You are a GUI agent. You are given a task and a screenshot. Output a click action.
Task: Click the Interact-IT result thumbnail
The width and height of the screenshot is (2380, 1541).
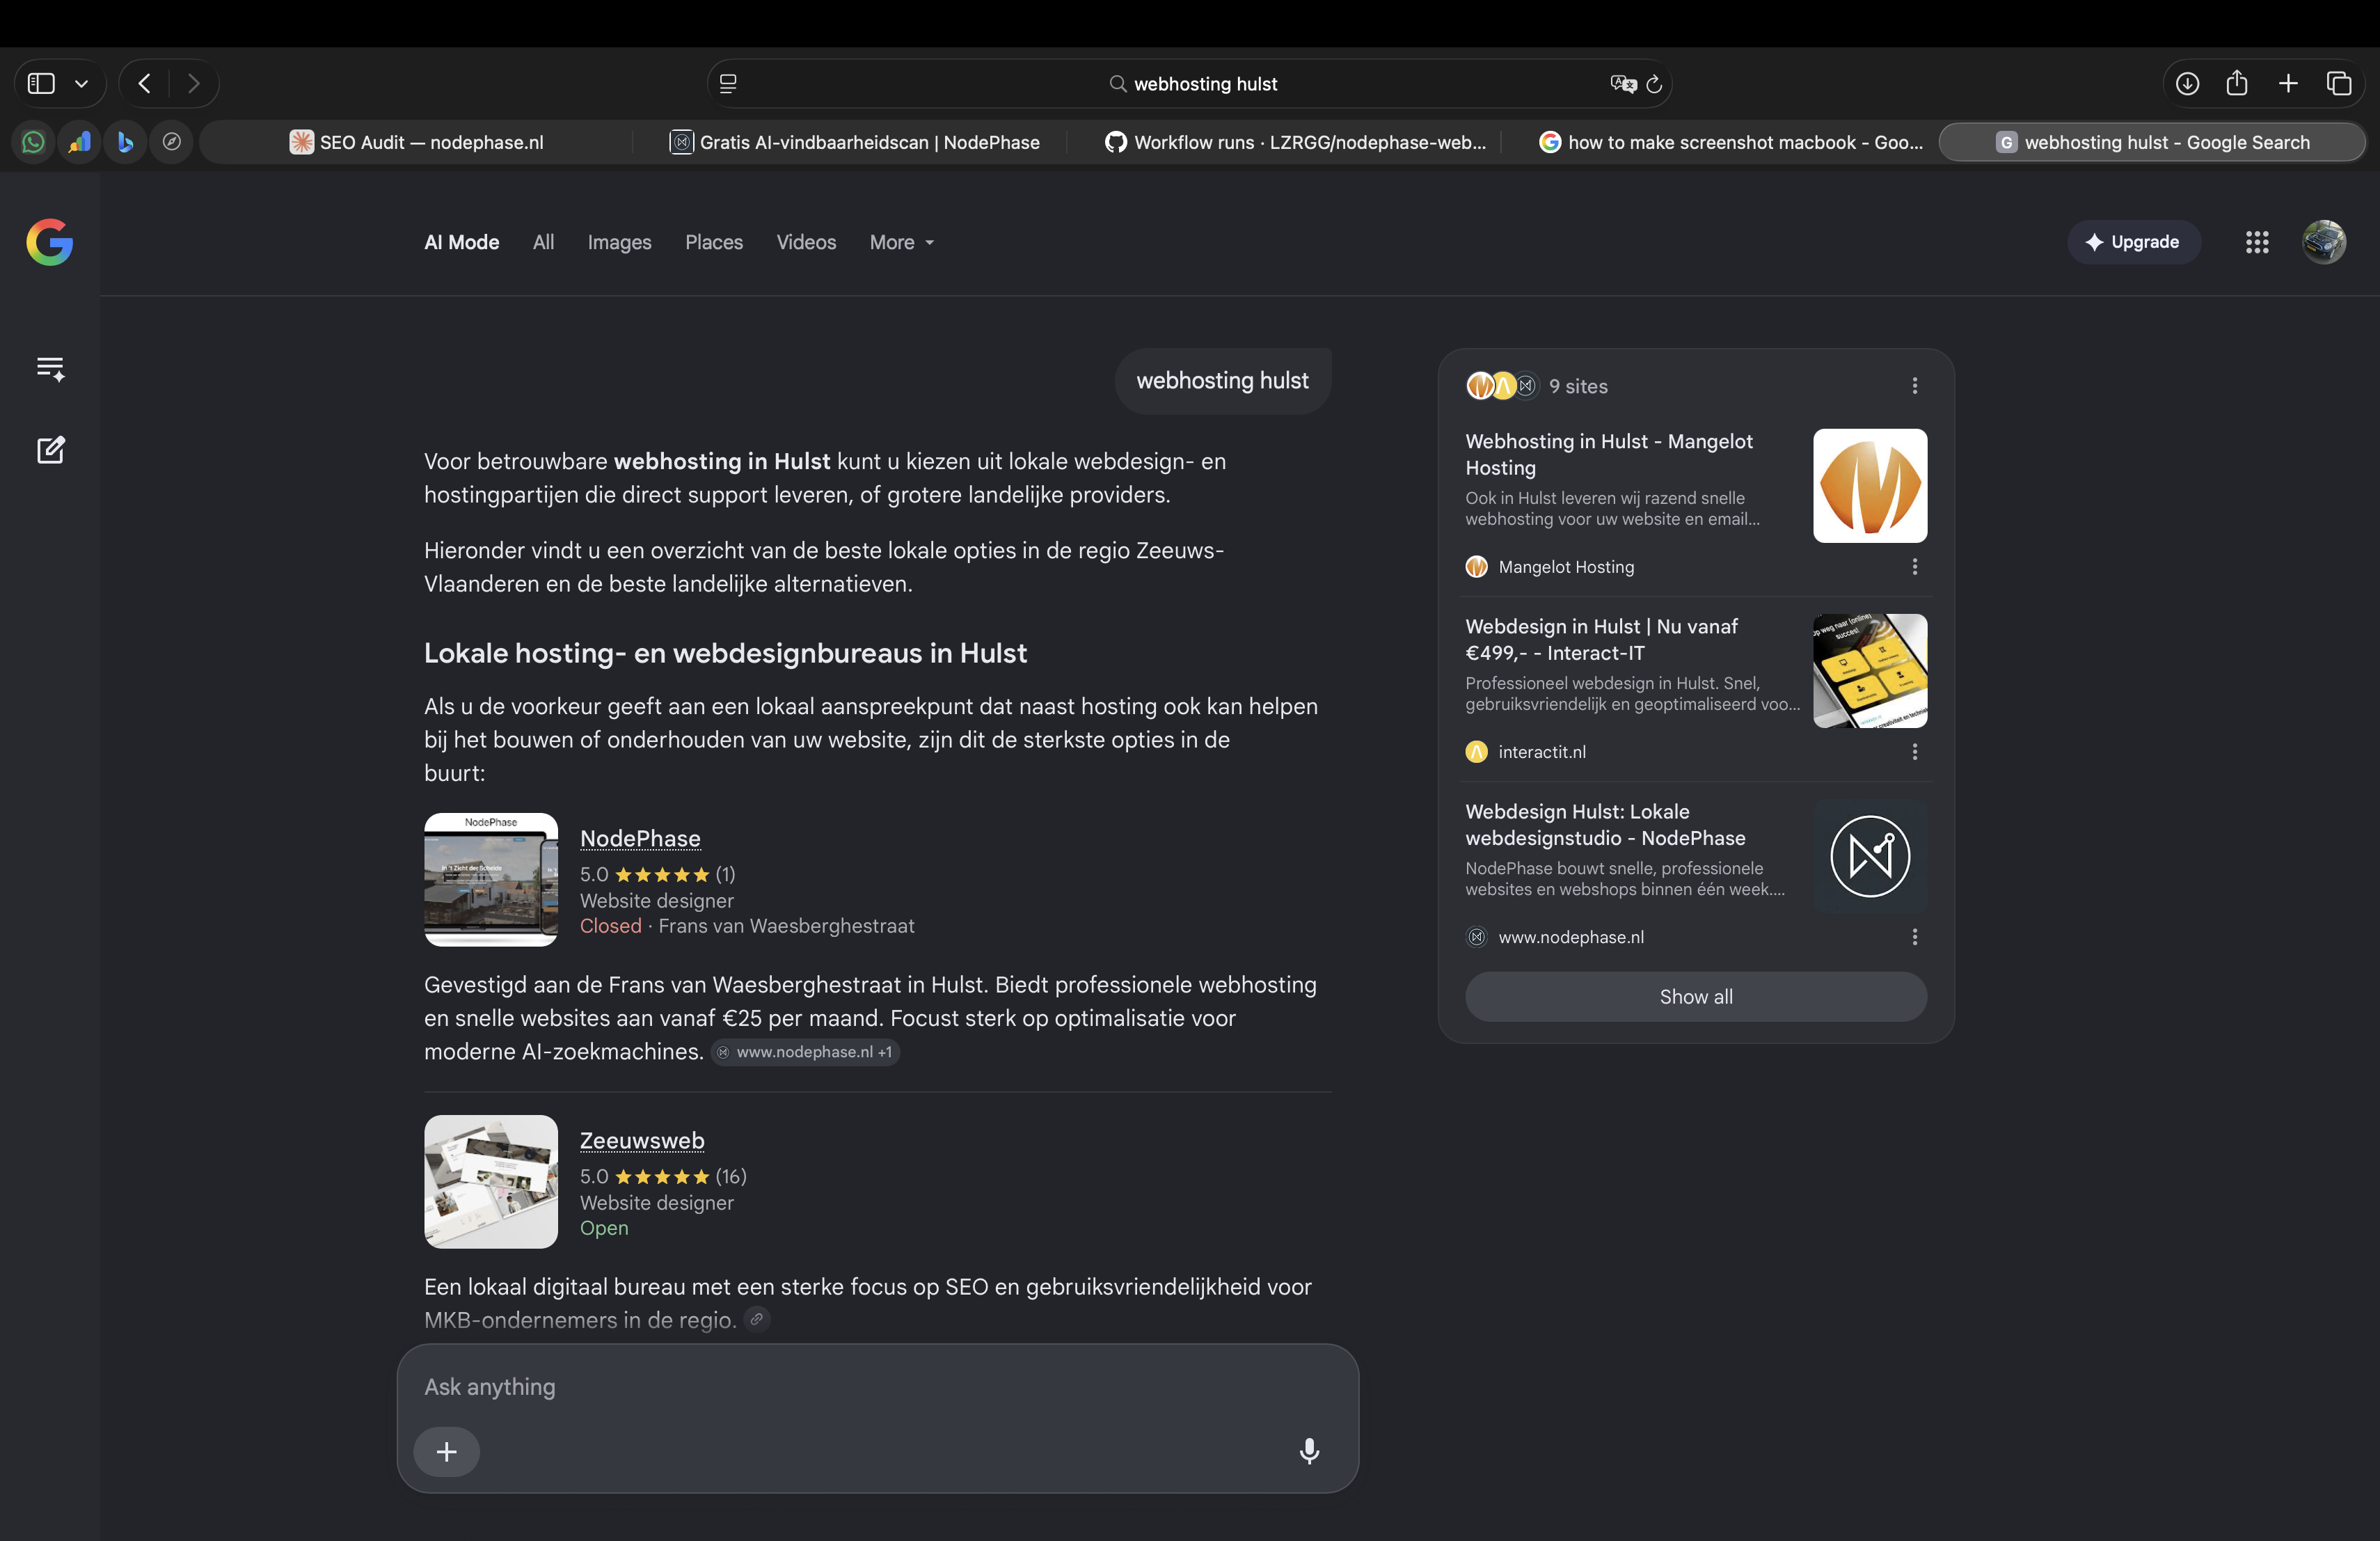pyautogui.click(x=1870, y=671)
